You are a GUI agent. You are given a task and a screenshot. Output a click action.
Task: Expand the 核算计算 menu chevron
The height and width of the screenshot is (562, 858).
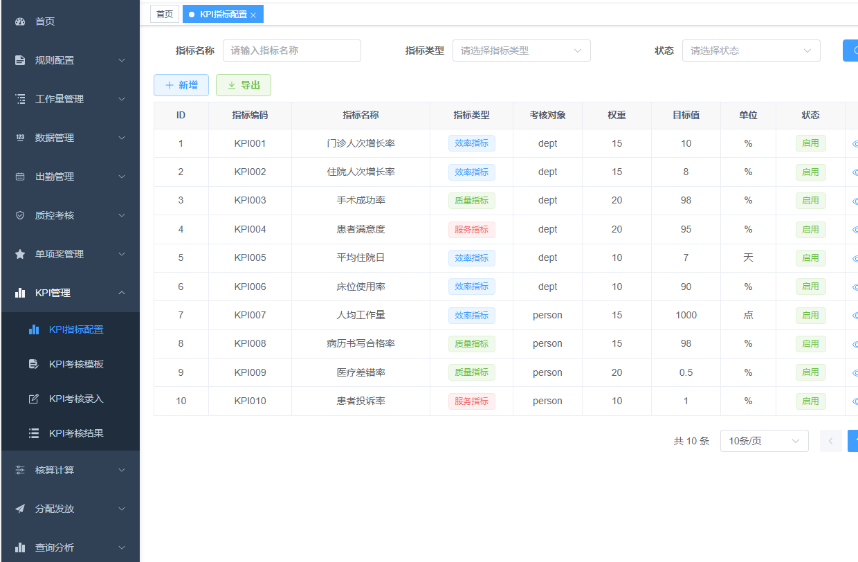point(122,470)
